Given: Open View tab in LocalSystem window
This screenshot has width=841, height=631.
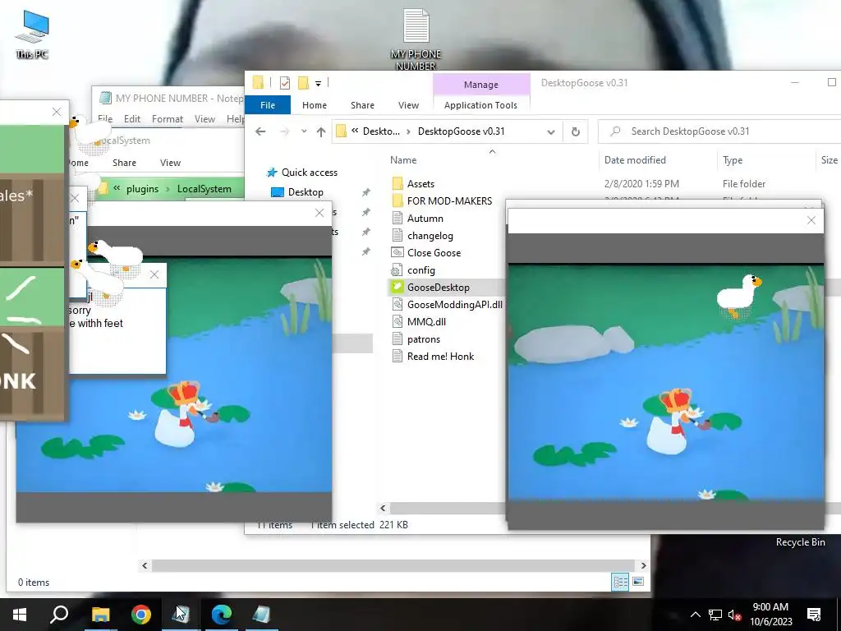Looking at the screenshot, I should (x=171, y=163).
